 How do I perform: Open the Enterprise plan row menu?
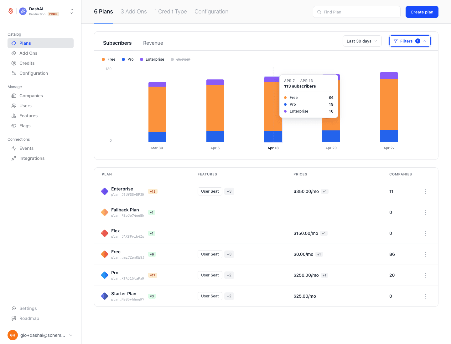click(426, 191)
